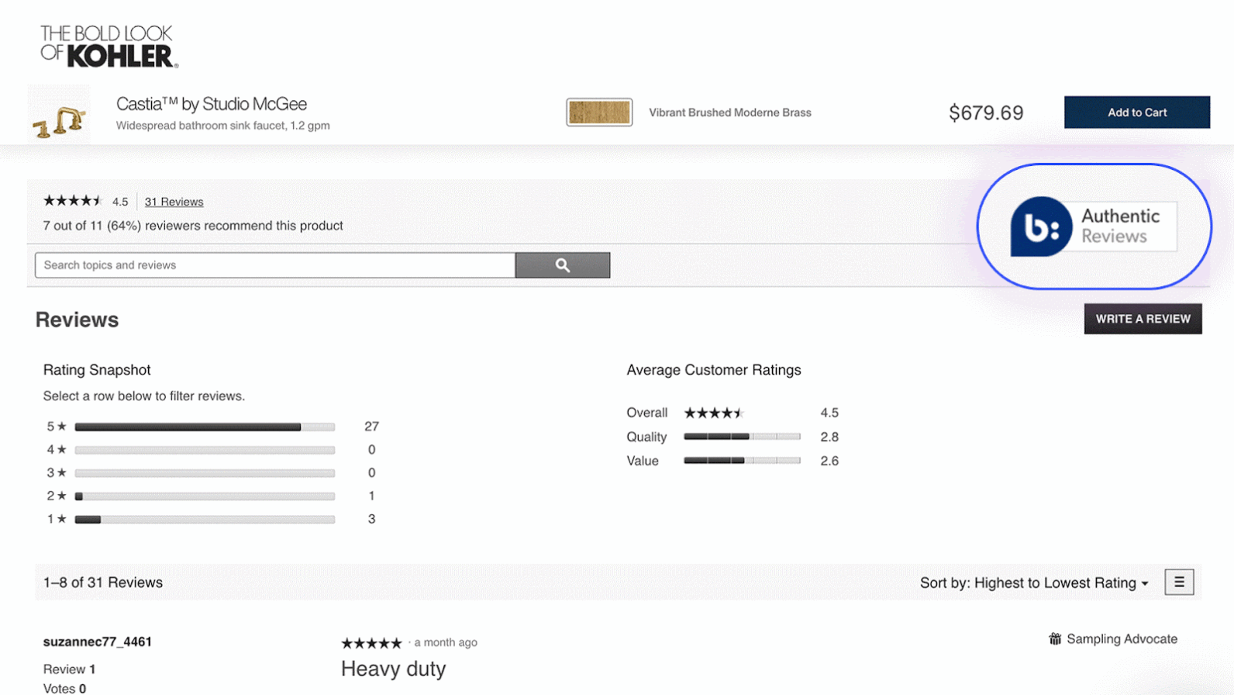Open the suzannec77_4461 reviewer profile

pos(98,641)
